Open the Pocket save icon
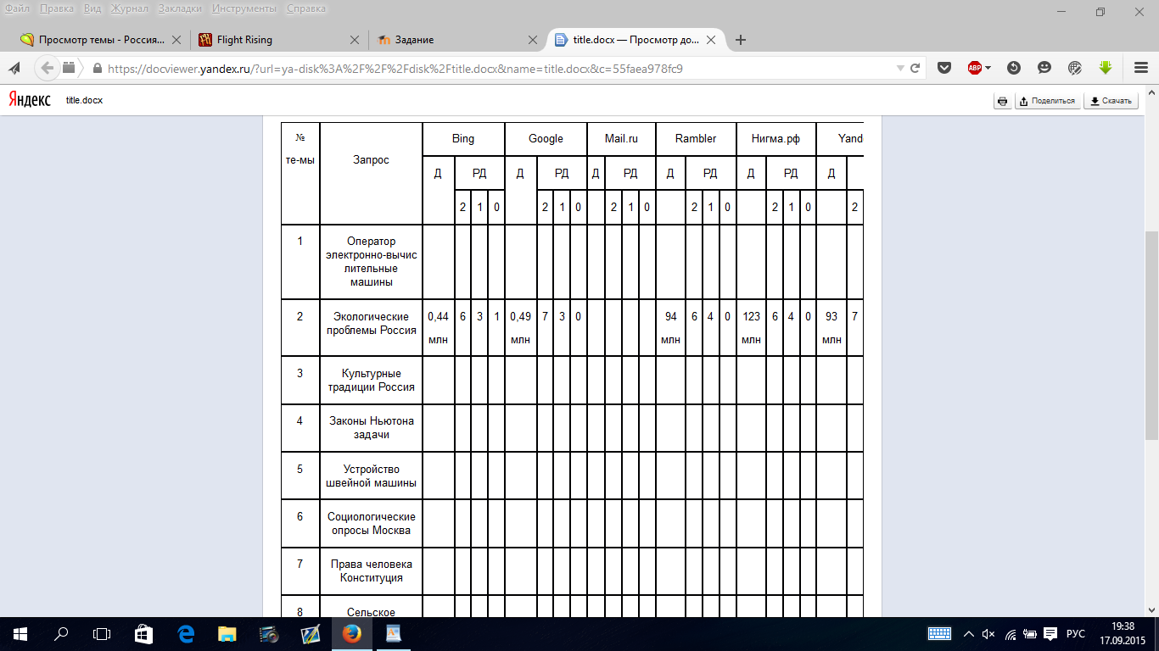The width and height of the screenshot is (1159, 651). pos(943,68)
